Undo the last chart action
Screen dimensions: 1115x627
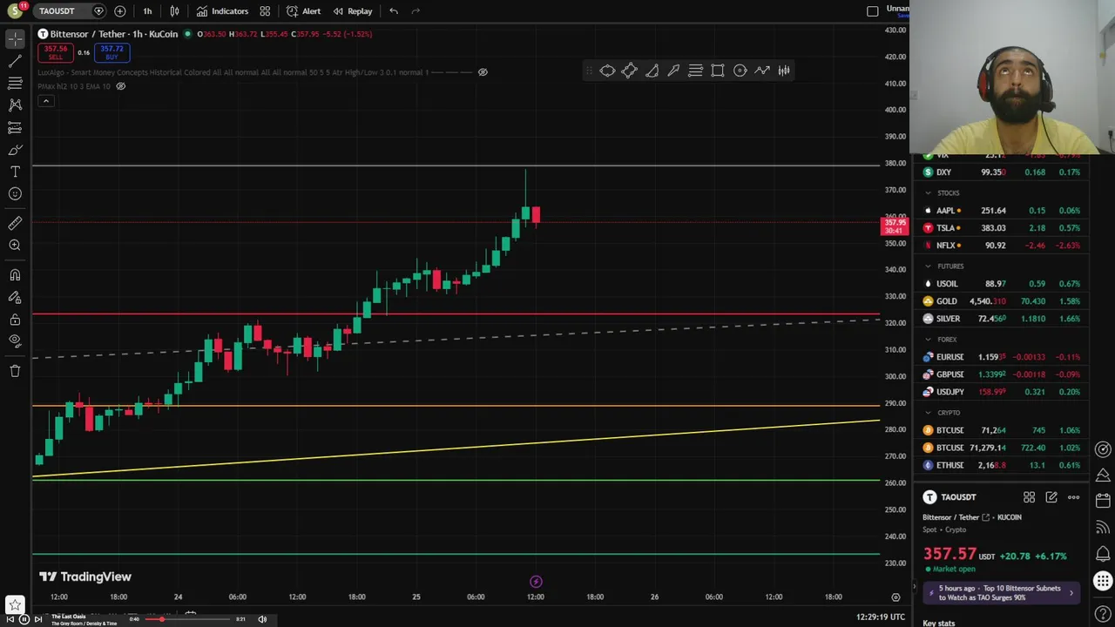pos(394,11)
